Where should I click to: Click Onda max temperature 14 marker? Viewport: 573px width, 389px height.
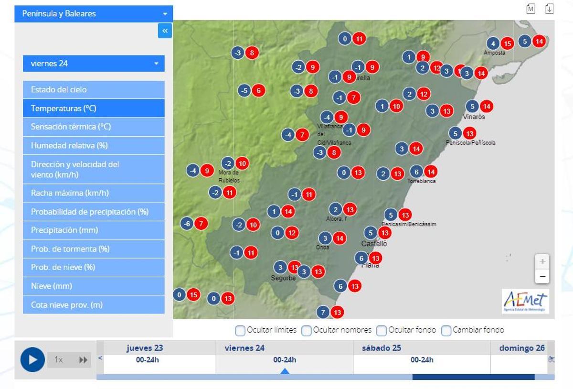click(x=340, y=238)
